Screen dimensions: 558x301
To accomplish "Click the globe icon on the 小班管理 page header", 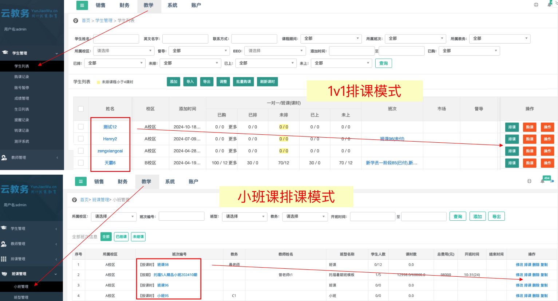I will (529, 181).
